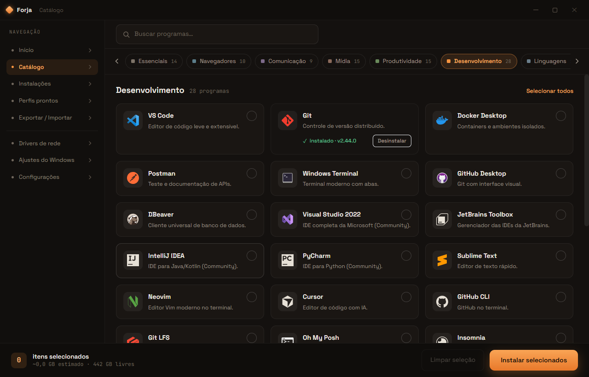Expand the Configurações chevron

[x=90, y=177]
